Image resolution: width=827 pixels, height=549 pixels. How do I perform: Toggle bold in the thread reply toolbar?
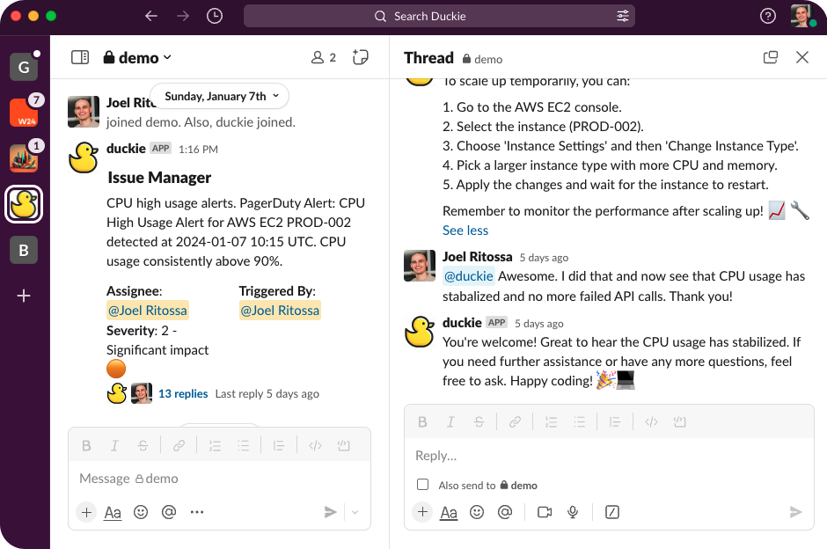coord(422,422)
